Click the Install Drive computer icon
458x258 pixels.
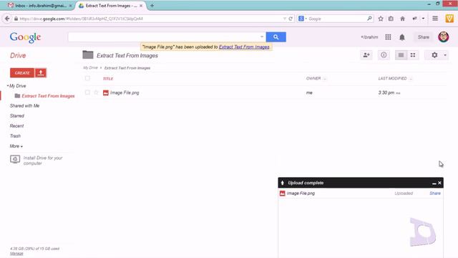pos(15,159)
